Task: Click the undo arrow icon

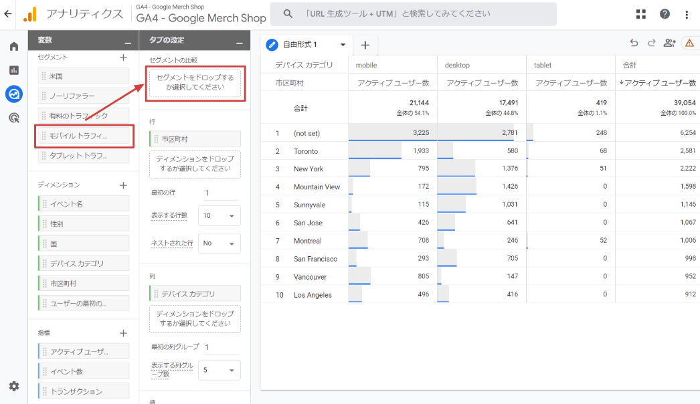Action: (x=634, y=43)
